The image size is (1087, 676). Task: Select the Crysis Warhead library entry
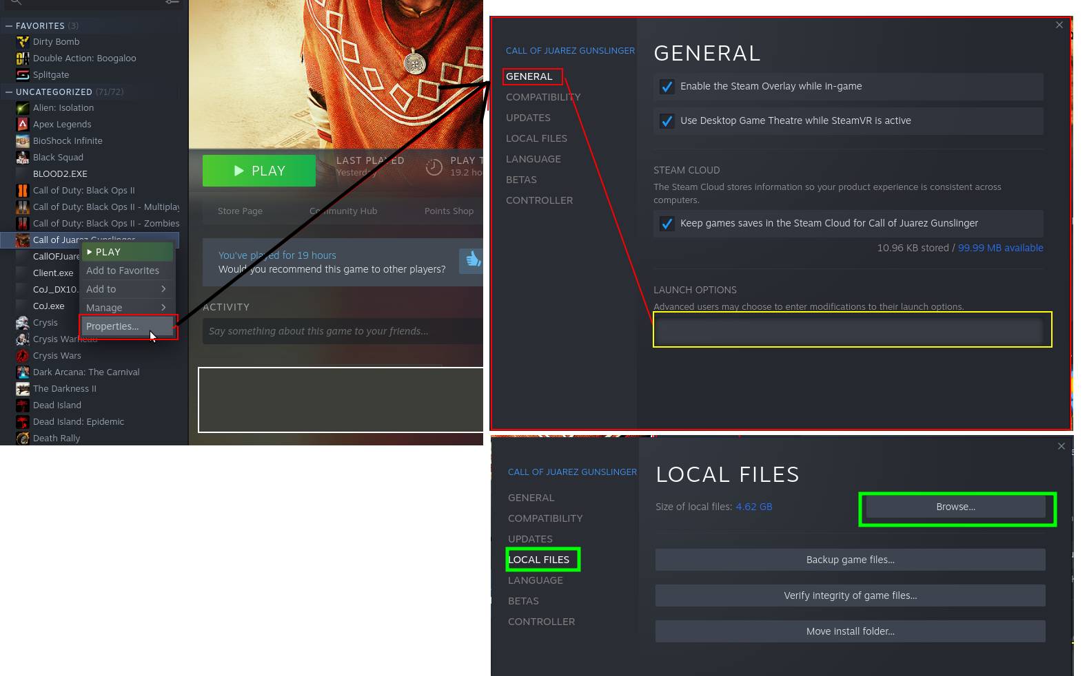[65, 339]
